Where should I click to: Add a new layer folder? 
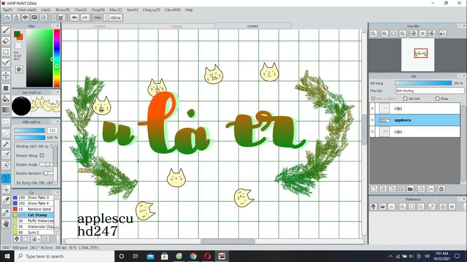[x=410, y=189]
